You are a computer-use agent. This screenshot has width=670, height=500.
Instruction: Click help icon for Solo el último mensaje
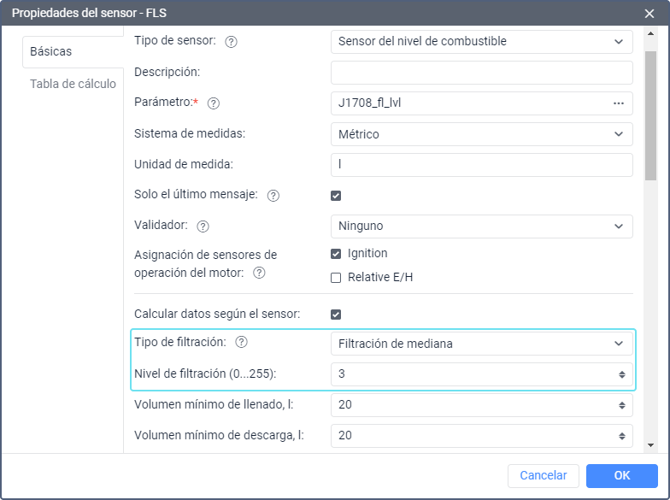pos(273,196)
